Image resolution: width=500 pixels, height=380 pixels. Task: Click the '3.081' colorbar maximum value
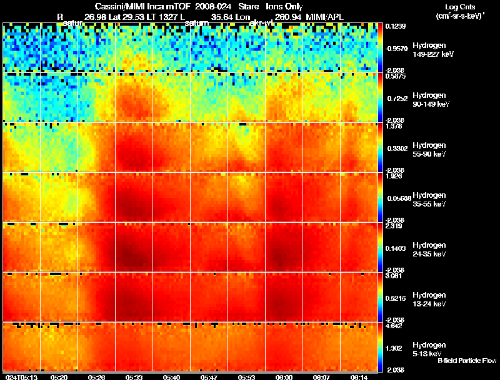click(394, 276)
